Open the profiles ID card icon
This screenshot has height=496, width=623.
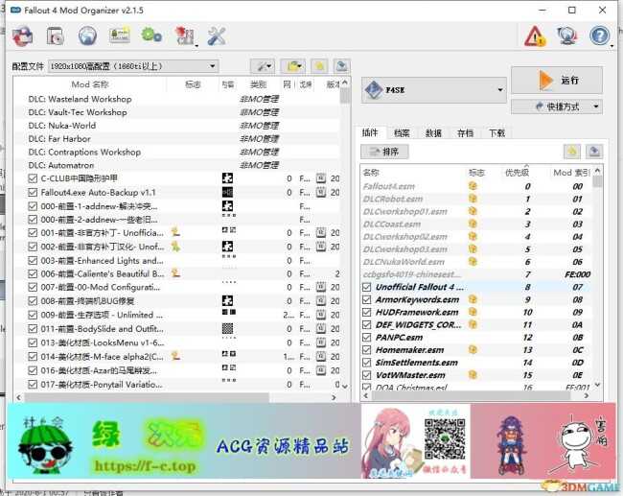click(x=120, y=36)
